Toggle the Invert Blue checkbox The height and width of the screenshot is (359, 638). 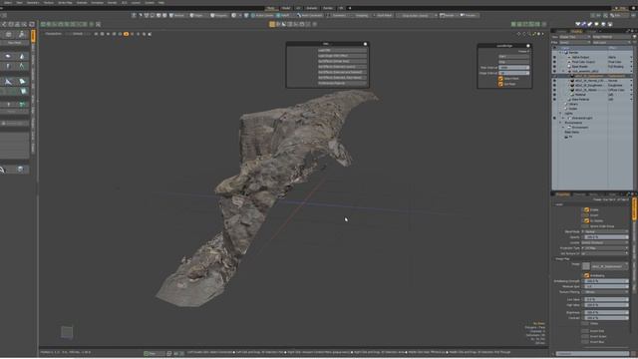pos(586,342)
